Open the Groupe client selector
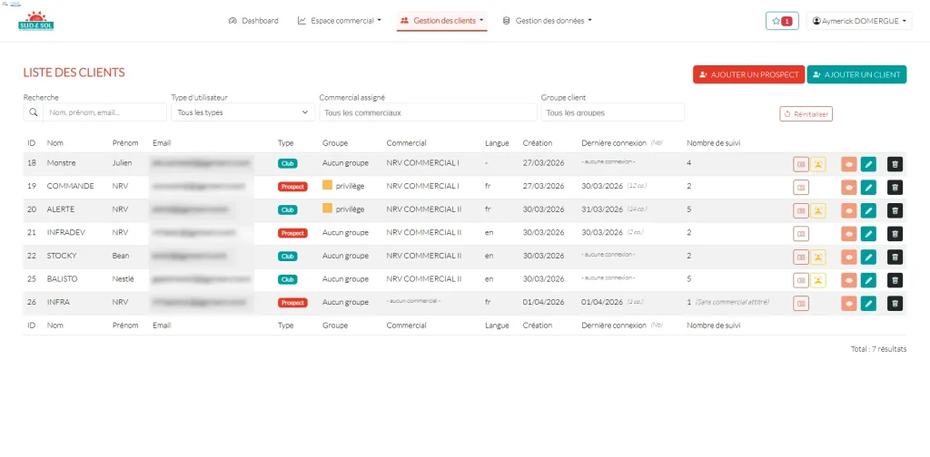The image size is (930, 457). [x=613, y=112]
